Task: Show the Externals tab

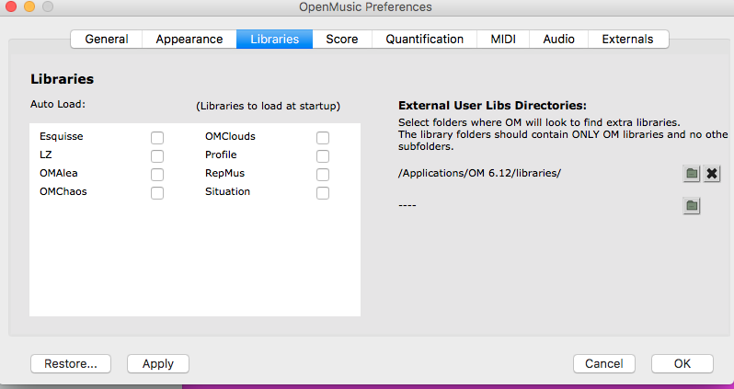Action: click(627, 39)
